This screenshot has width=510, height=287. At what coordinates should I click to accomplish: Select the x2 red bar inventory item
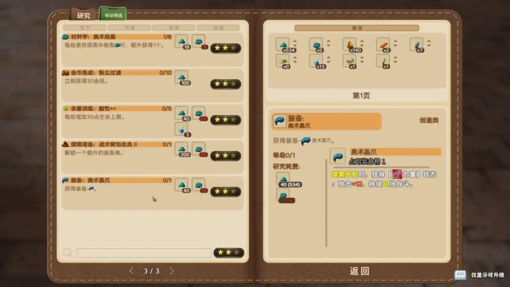[x=383, y=44]
